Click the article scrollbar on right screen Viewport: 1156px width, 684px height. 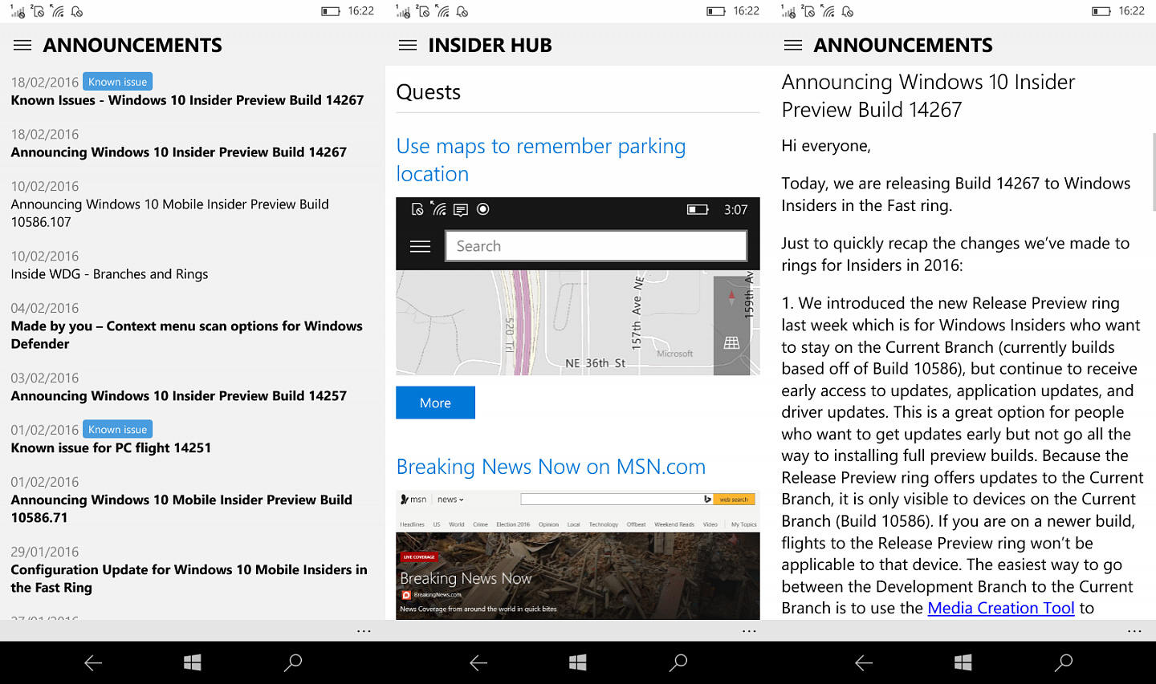click(1152, 172)
